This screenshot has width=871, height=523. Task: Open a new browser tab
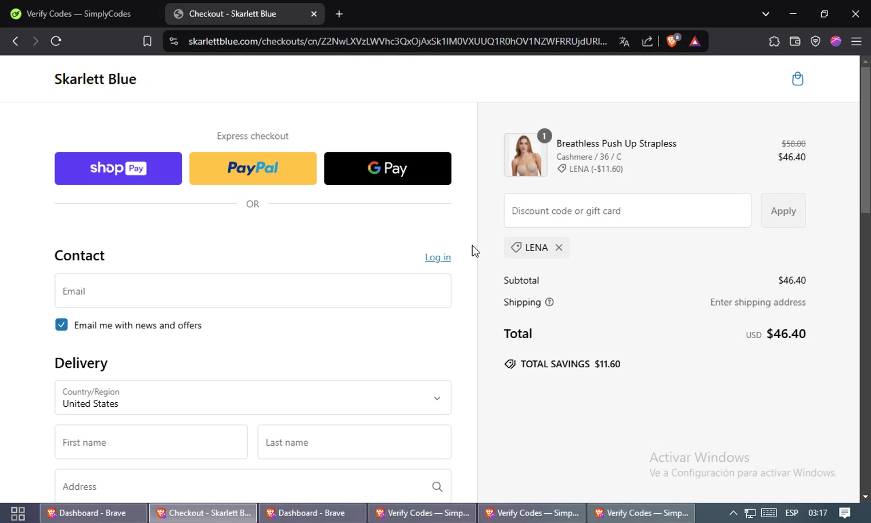coord(339,14)
